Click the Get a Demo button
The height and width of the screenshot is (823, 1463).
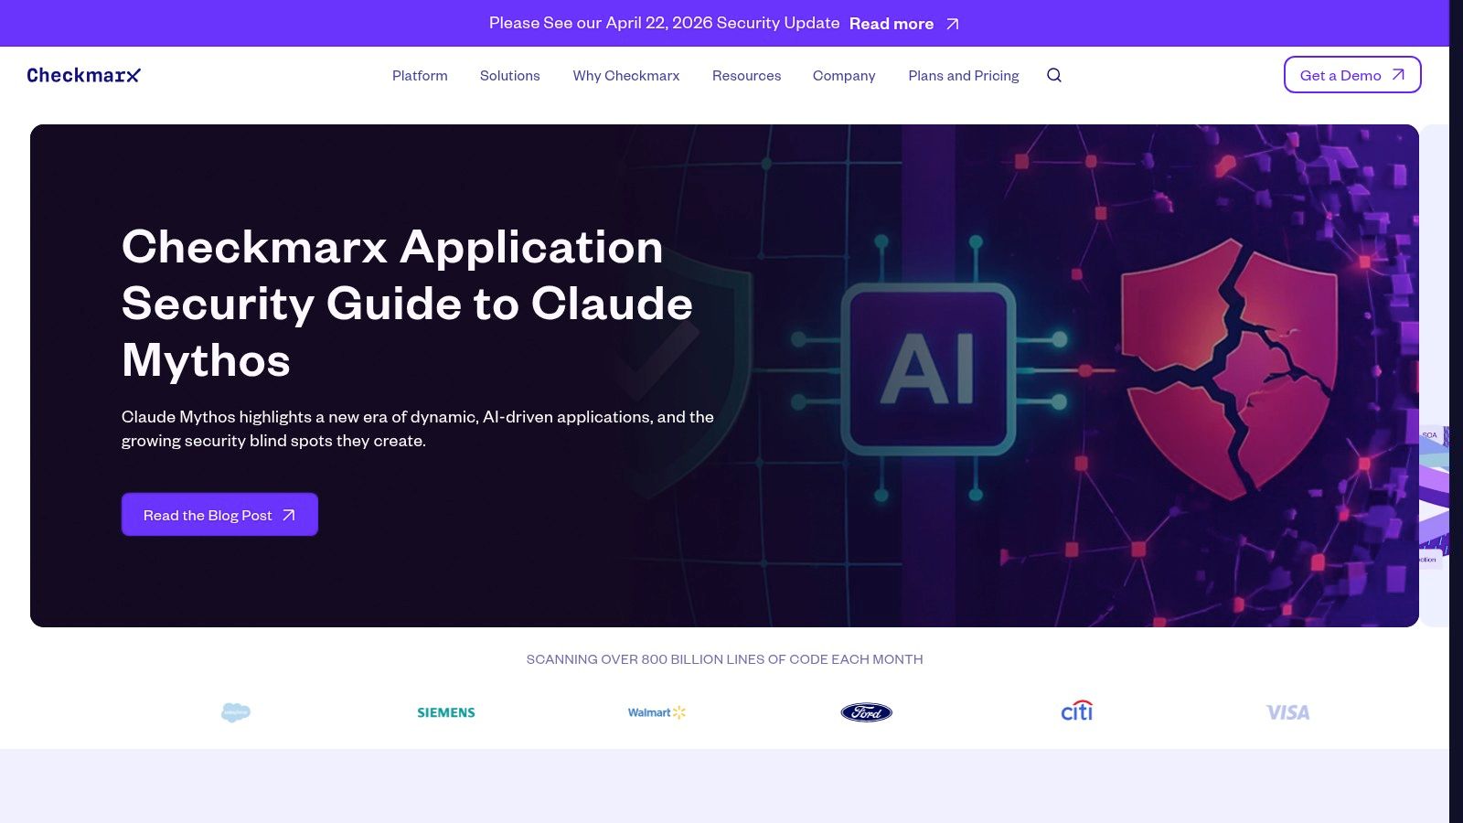[1352, 75]
